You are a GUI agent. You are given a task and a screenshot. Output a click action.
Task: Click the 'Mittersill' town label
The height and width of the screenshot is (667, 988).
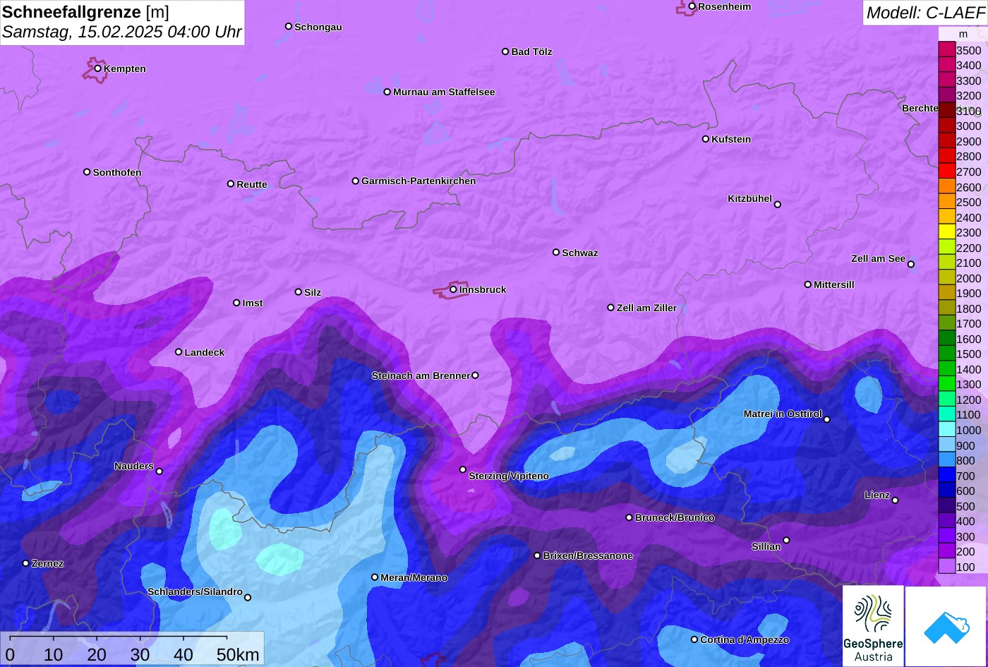point(834,284)
